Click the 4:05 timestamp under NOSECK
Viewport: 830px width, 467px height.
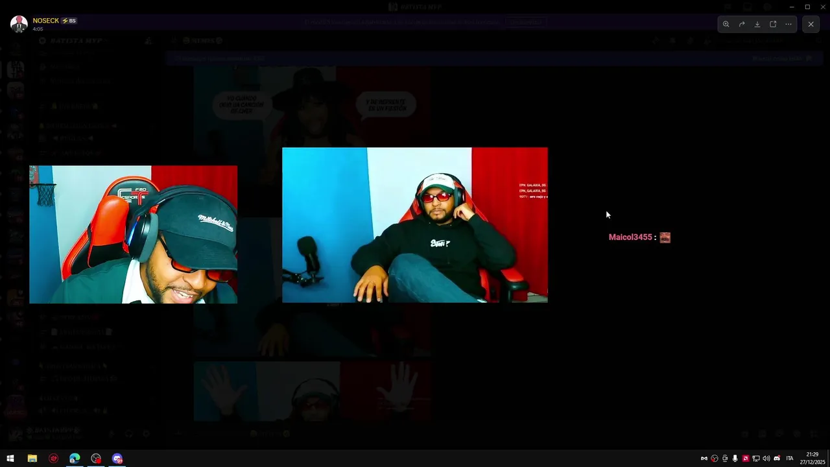pyautogui.click(x=38, y=29)
